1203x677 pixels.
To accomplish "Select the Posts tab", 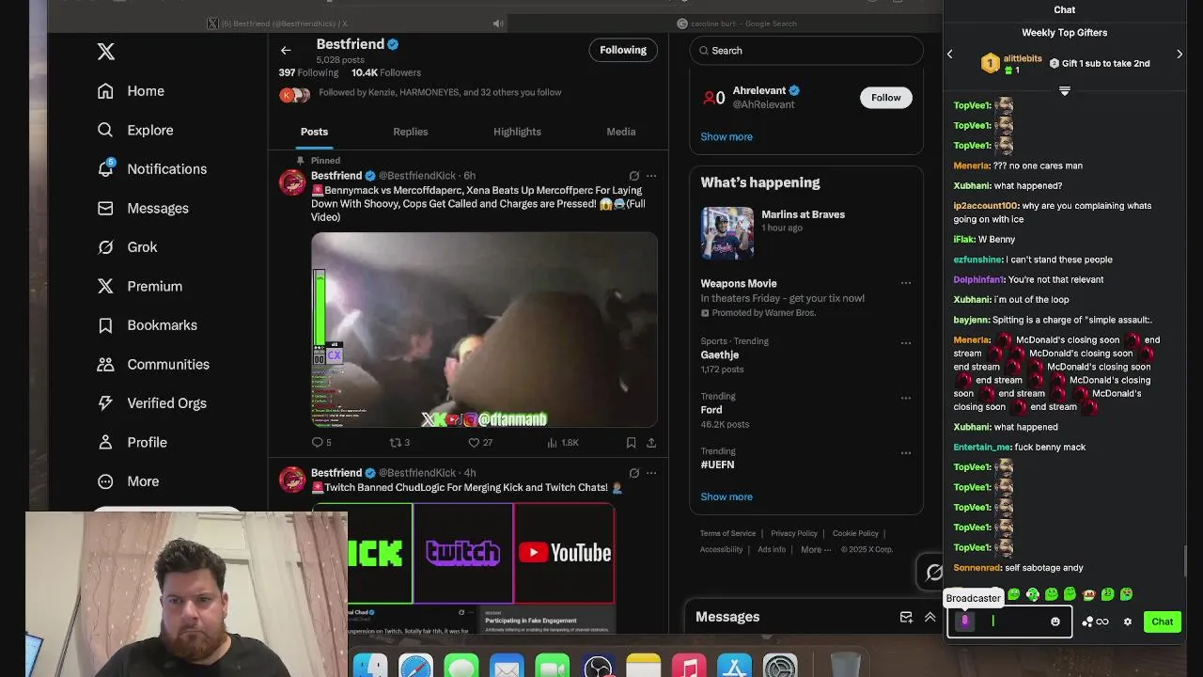I will [314, 132].
